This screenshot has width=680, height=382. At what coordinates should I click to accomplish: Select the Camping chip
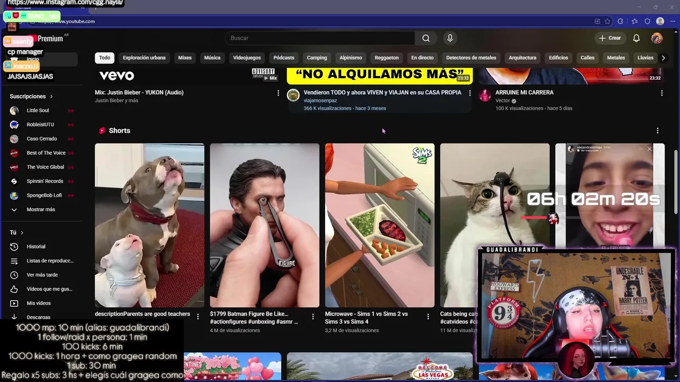tap(317, 58)
